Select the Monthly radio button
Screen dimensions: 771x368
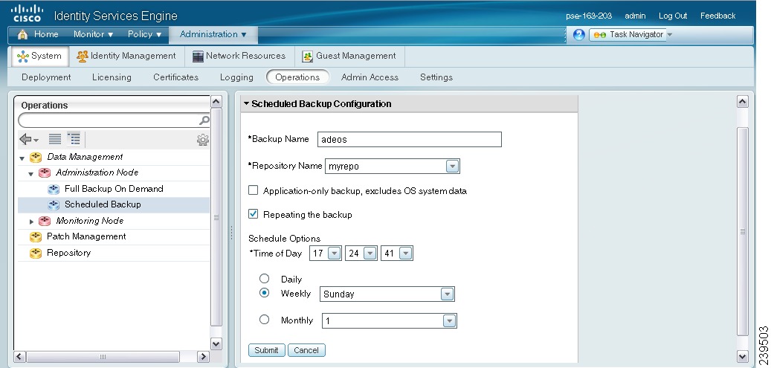[x=265, y=319]
